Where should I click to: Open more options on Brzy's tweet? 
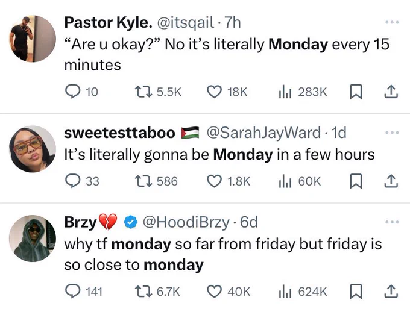pos(392,222)
